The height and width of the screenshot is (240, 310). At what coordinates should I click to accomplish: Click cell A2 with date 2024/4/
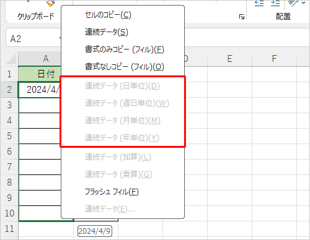click(x=40, y=90)
